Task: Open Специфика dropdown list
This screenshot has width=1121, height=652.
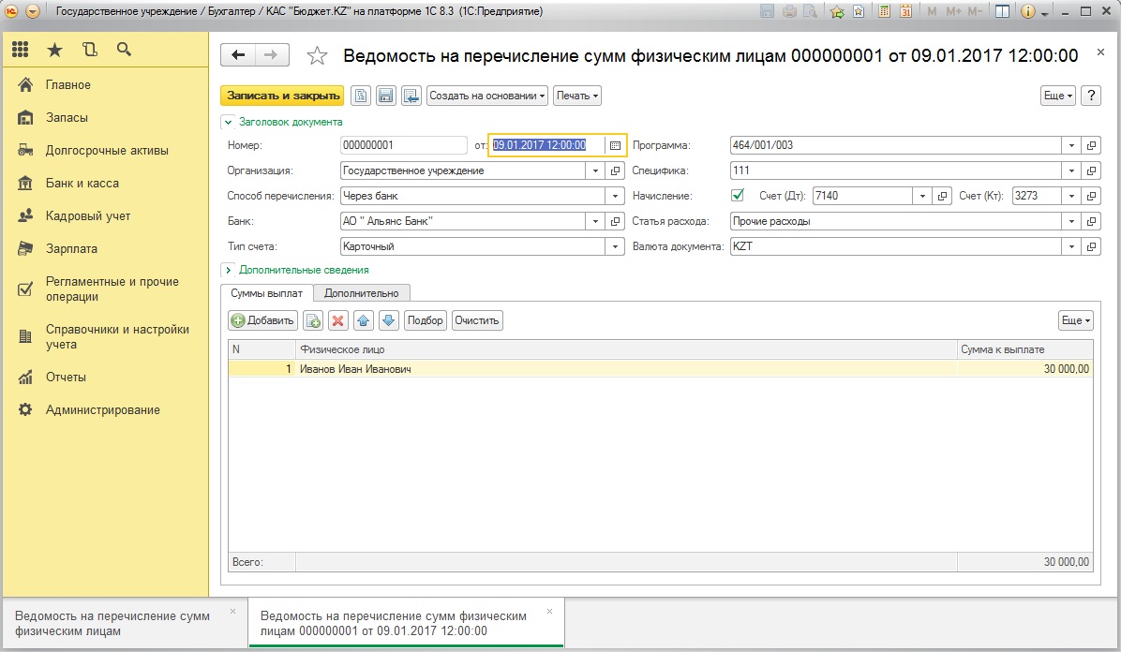Action: pos(1071,170)
